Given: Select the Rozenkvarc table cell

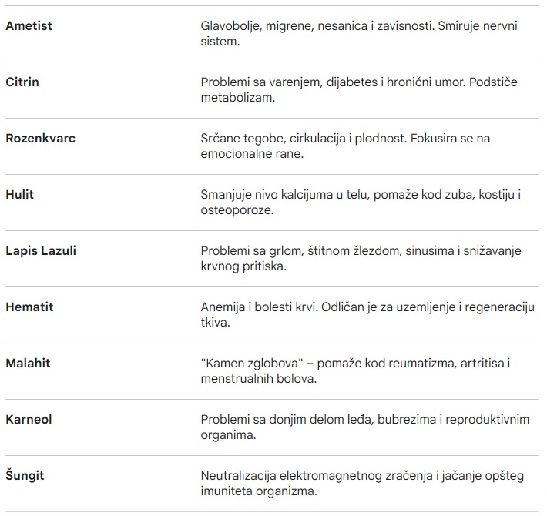Looking at the screenshot, I should coord(41,139).
